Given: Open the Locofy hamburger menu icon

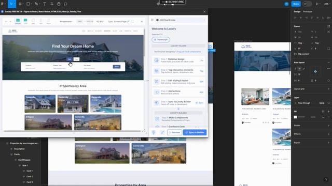Looking at the screenshot, I should pos(152,20).
